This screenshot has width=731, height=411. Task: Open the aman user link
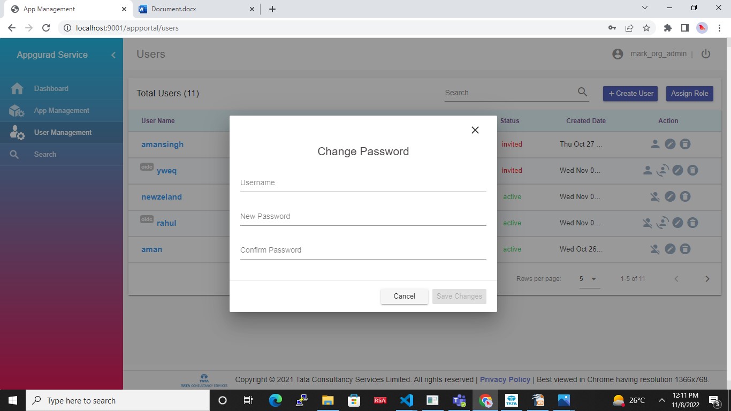click(151, 249)
